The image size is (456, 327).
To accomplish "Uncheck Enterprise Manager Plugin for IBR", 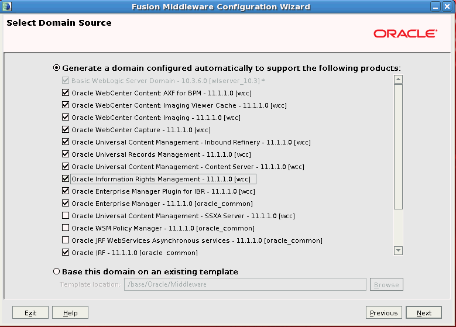I will [x=66, y=191].
